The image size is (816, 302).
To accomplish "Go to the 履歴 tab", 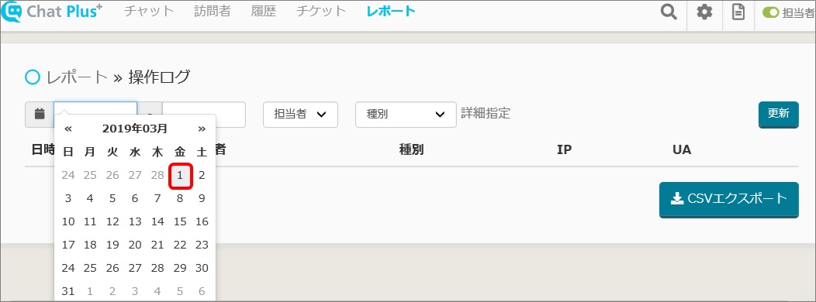I will tap(263, 11).
